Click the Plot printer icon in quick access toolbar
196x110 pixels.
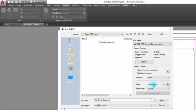click(x=31, y=2)
